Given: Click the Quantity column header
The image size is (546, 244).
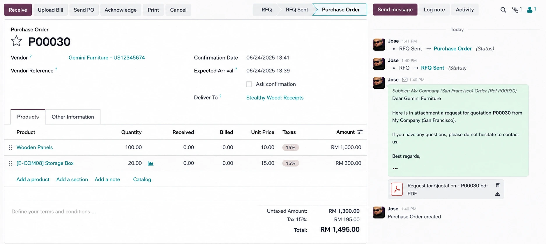Looking at the screenshot, I should (x=131, y=132).
